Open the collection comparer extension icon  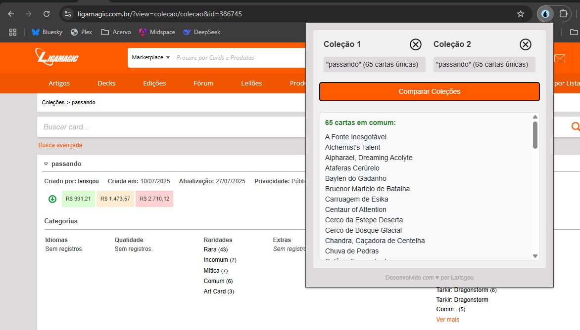[x=545, y=14]
